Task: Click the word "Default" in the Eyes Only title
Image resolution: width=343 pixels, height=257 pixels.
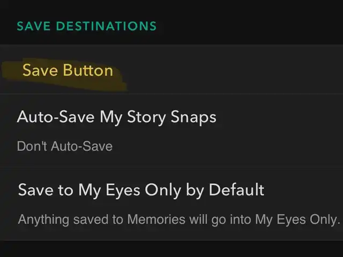Action: coord(236,190)
